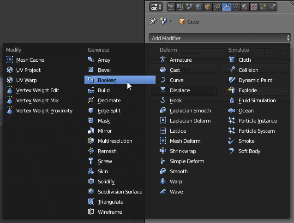Select the highlighted Boolean modifier entry

point(120,80)
